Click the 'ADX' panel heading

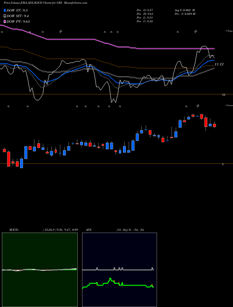(89, 230)
